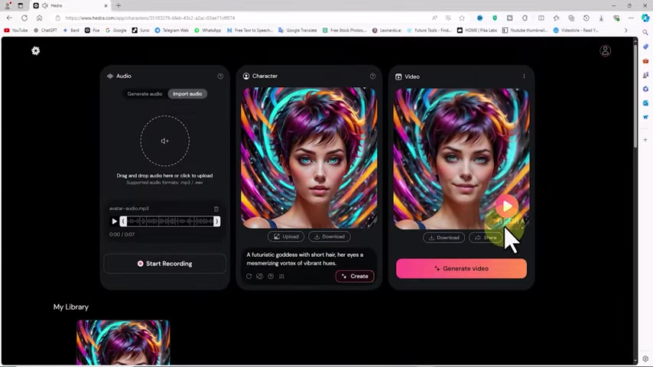This screenshot has height=367, width=653.
Task: Click the Audio panel waveform header icon
Action: click(110, 76)
